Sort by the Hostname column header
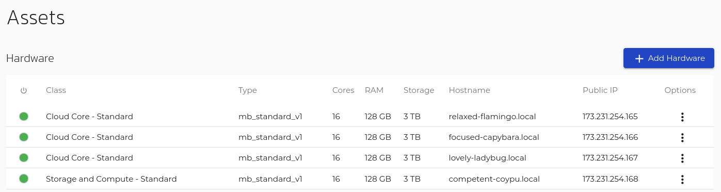Viewport: 721px width, 192px height. pyautogui.click(x=469, y=90)
